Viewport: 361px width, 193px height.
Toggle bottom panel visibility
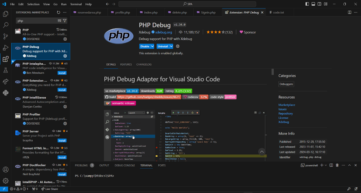[313, 4]
